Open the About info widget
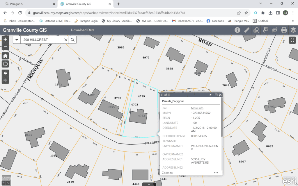The width and height of the screenshot is (298, 186). tap(237, 30)
